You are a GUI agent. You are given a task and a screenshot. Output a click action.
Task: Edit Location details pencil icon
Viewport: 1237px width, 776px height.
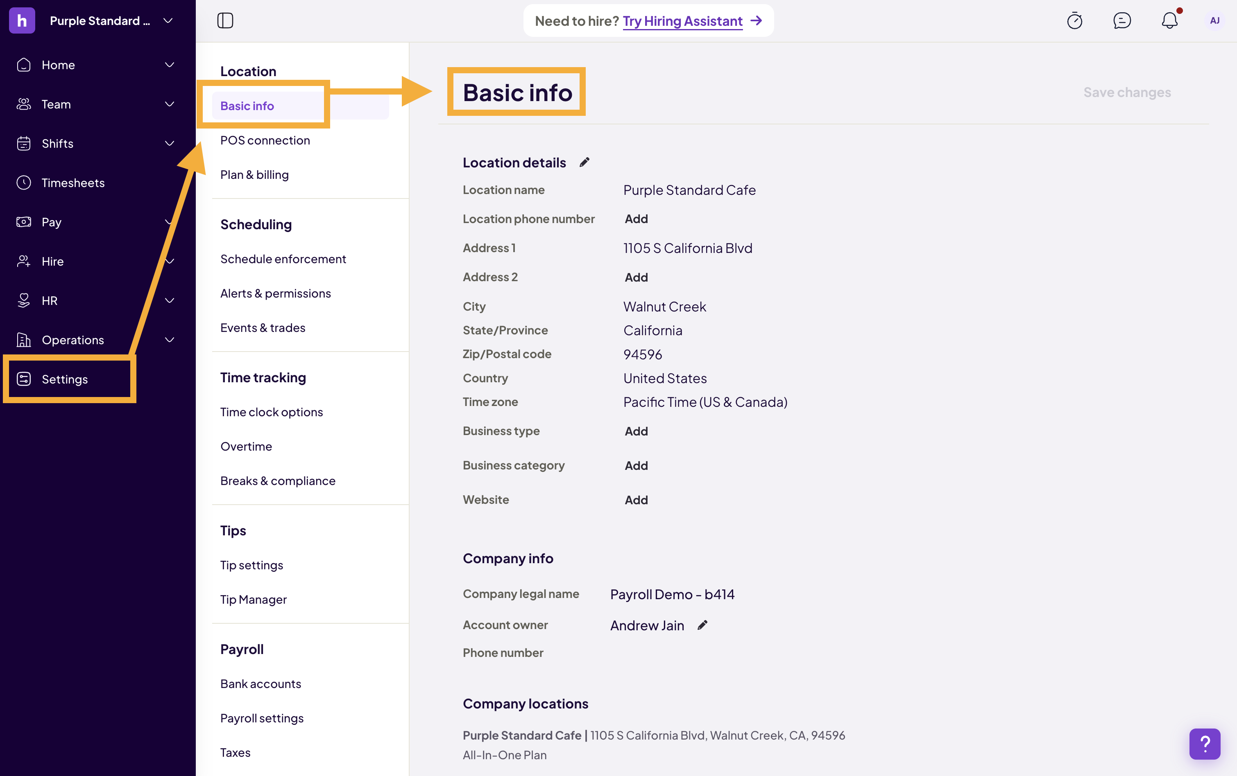pos(585,162)
